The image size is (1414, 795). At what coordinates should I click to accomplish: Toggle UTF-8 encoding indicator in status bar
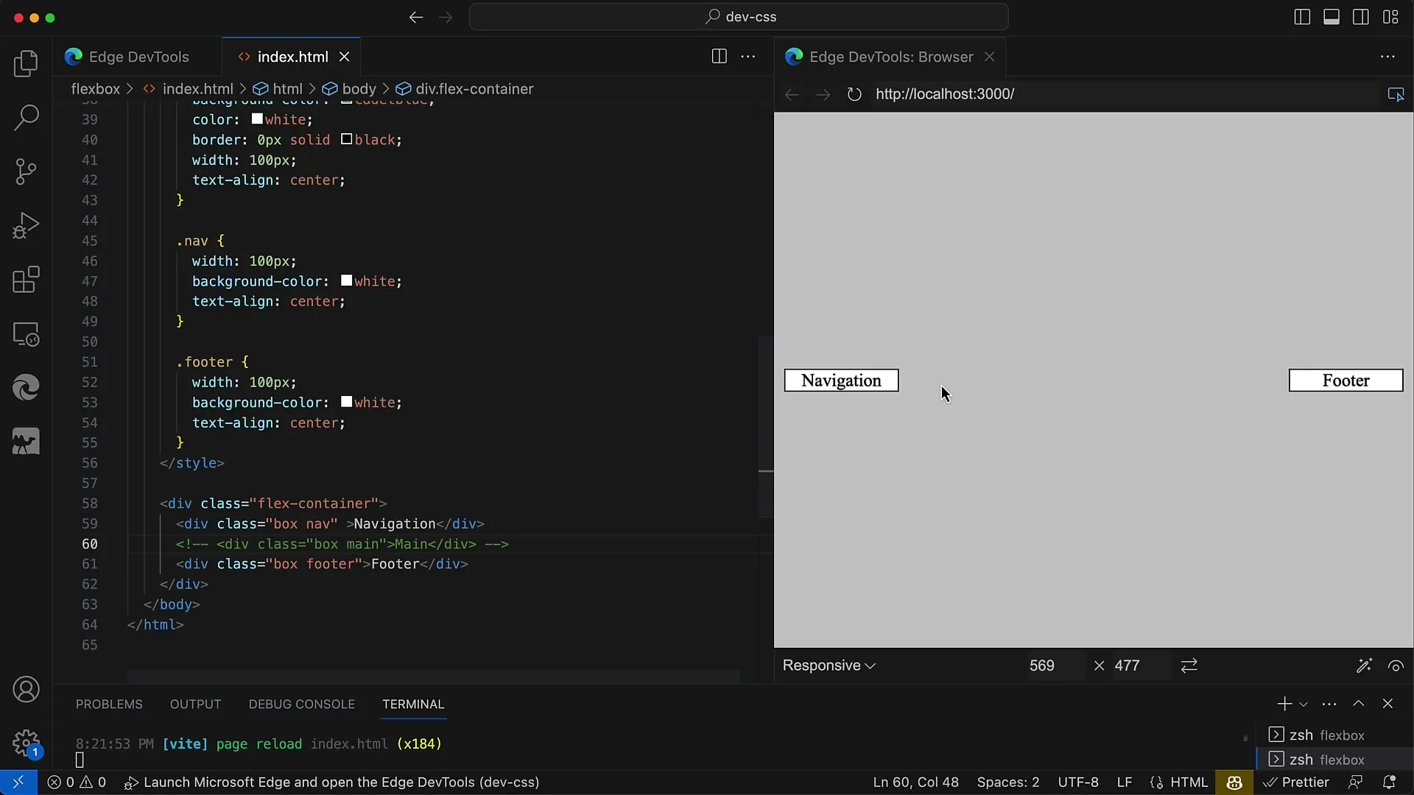[x=1077, y=782]
